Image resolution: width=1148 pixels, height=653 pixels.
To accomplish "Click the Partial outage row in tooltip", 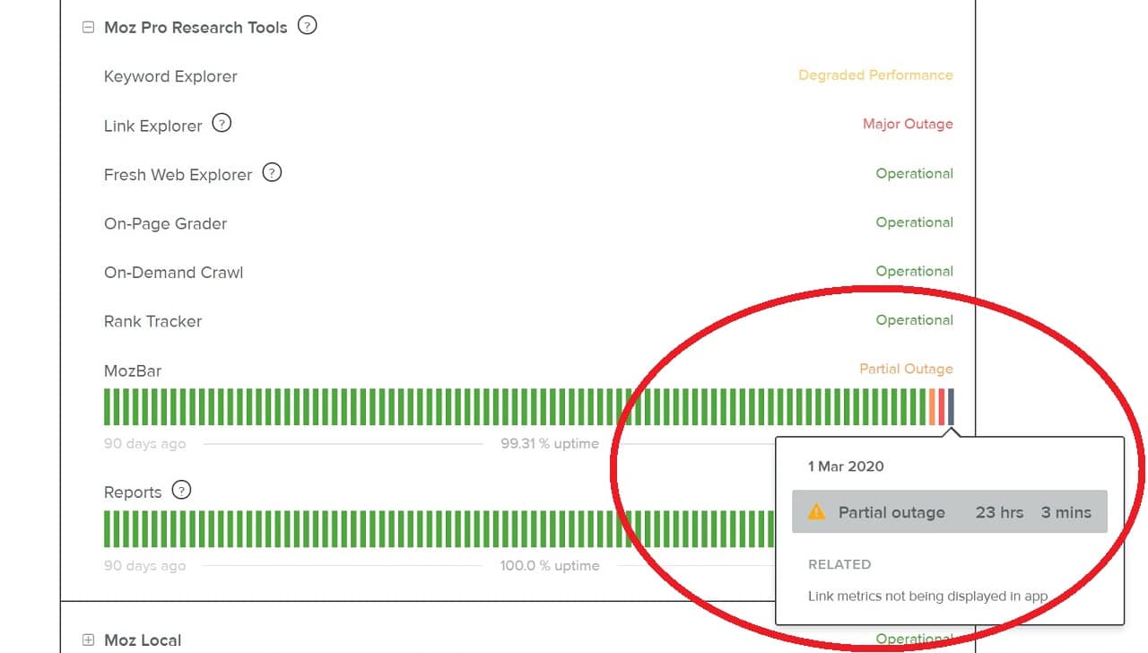I will coord(949,512).
